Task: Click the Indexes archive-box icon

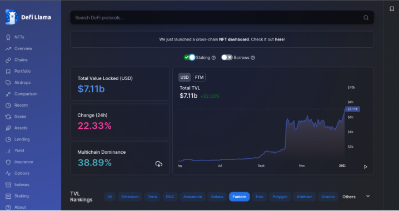Action: [8, 185]
